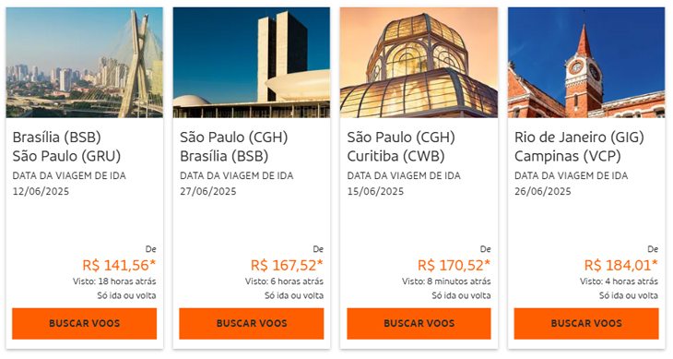The width and height of the screenshot is (673, 359).
Task: Select the R$ 141,56 fare price
Action: click(x=119, y=265)
